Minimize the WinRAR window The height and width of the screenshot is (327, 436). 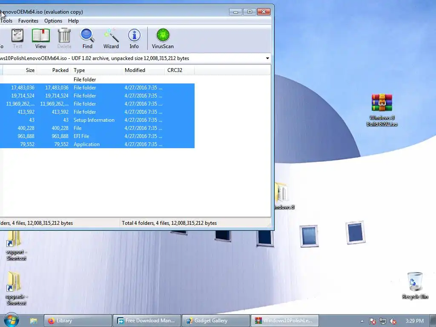235,11
